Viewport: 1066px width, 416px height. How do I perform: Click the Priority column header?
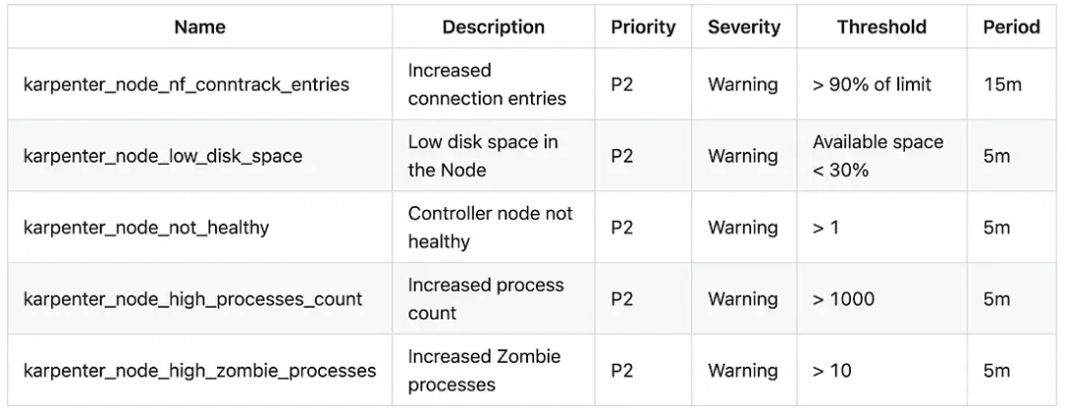tap(643, 28)
